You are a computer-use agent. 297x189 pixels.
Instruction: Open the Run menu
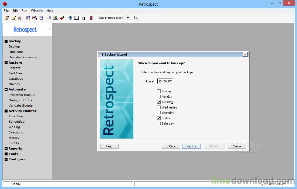[24, 11]
